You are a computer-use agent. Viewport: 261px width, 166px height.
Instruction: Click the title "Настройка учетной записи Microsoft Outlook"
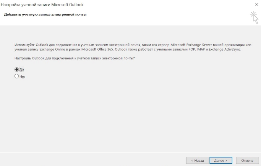click(42, 5)
